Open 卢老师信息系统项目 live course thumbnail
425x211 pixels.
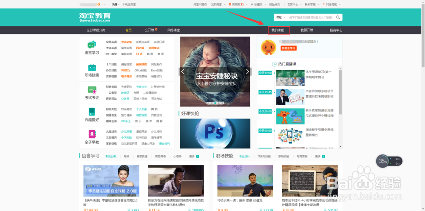coord(290,97)
